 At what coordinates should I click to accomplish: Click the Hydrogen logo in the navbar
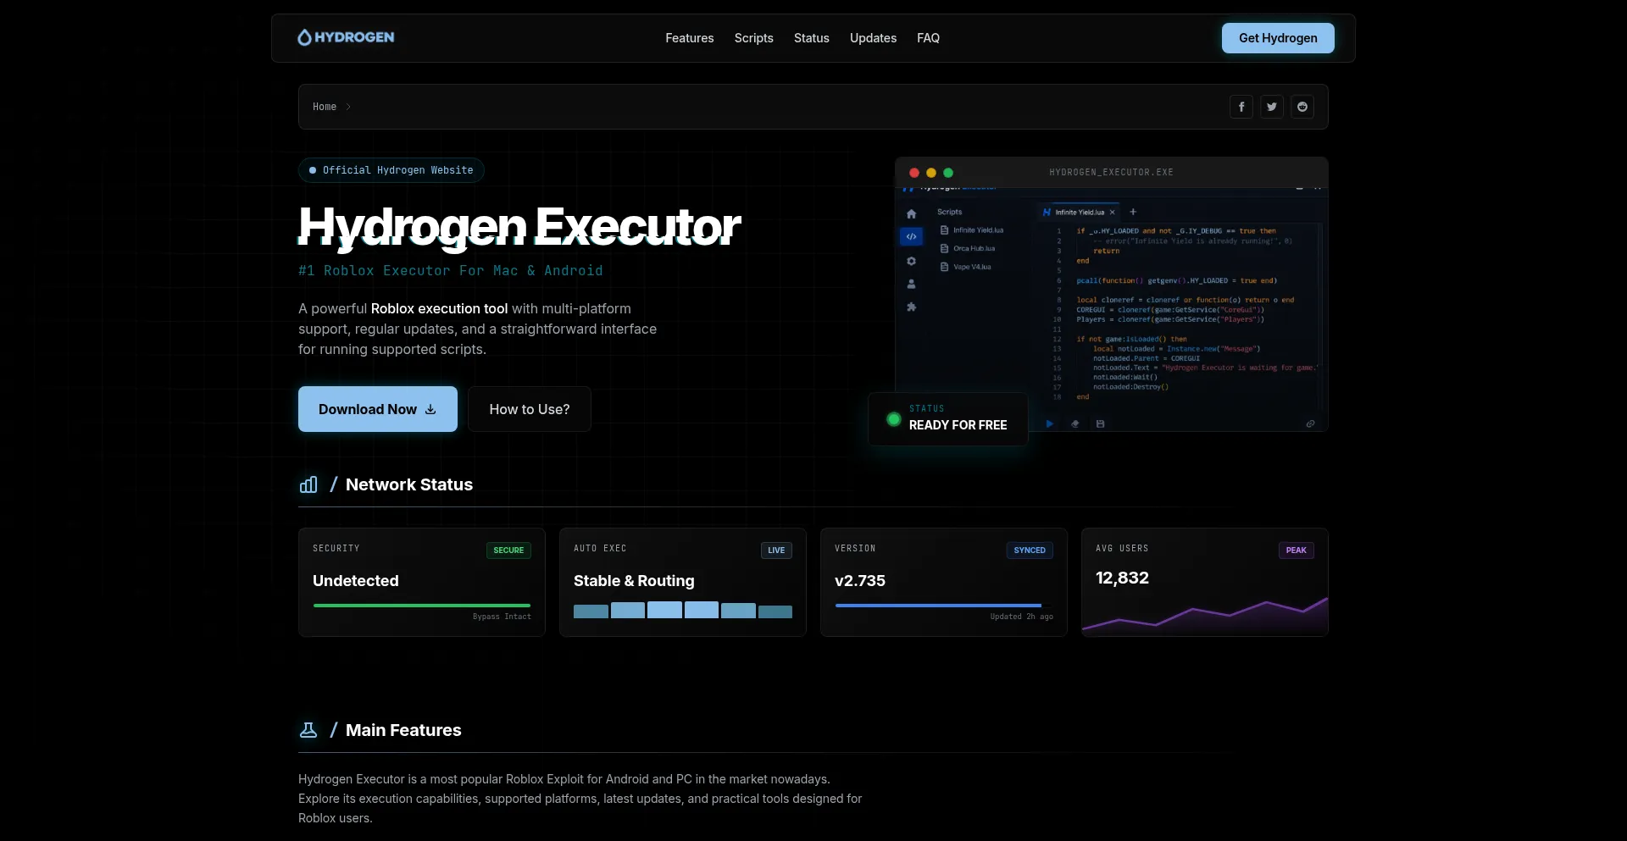(346, 37)
